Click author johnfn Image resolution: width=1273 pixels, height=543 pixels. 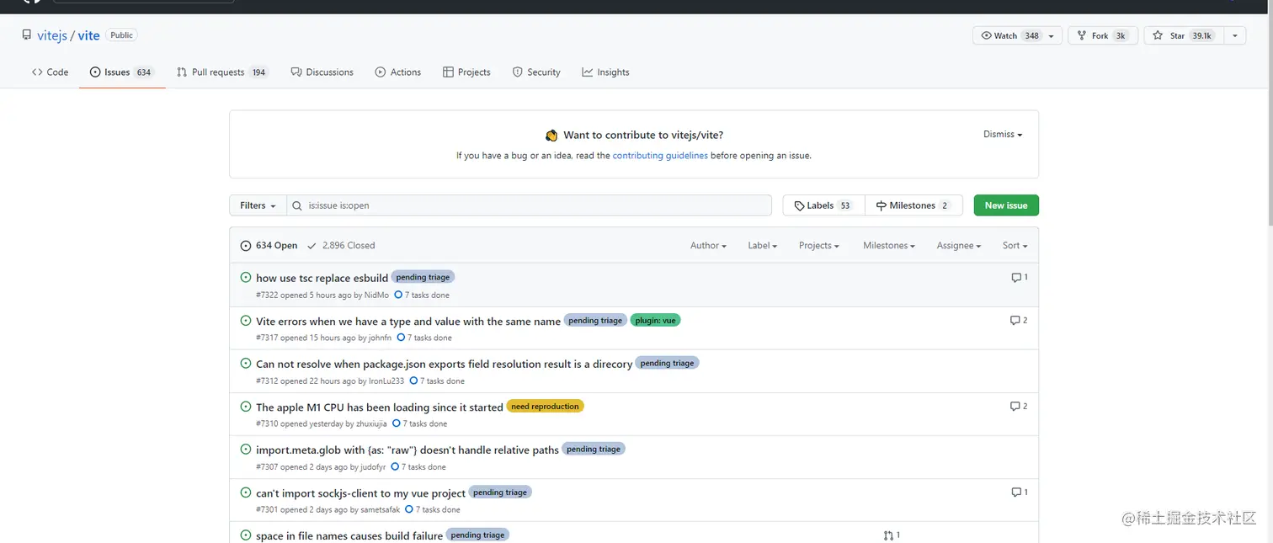pyautogui.click(x=380, y=338)
